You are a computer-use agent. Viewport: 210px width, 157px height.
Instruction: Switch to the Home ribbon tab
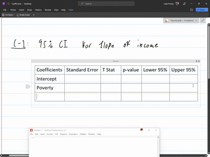pos(13,10)
